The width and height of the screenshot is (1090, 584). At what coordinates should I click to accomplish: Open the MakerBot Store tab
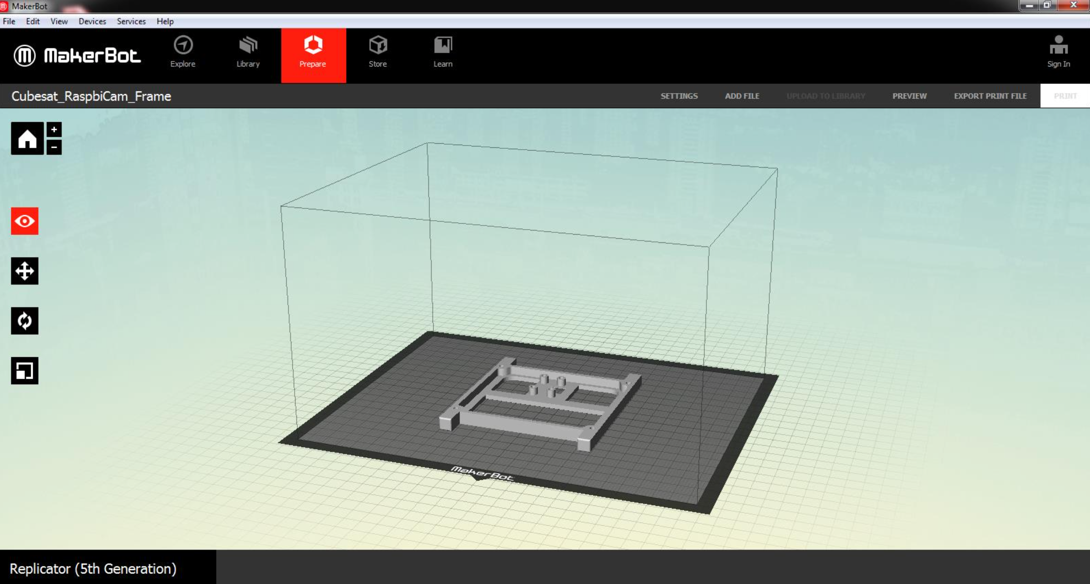point(378,52)
